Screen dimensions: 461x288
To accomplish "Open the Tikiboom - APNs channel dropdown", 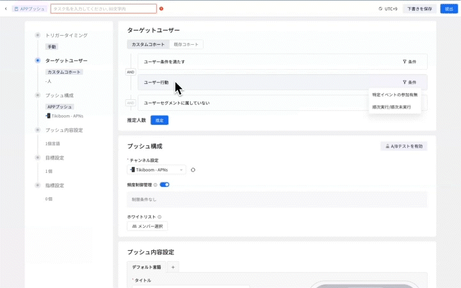I will tap(156, 170).
